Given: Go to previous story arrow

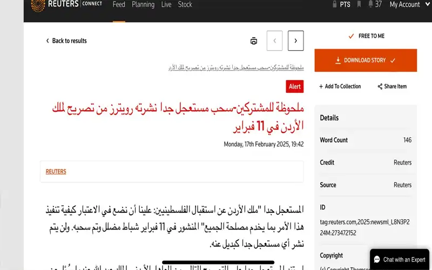Looking at the screenshot, I should pos(274,41).
